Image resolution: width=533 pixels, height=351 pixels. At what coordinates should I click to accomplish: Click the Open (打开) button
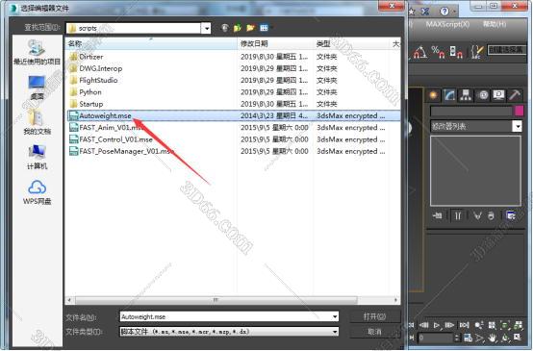click(x=374, y=316)
